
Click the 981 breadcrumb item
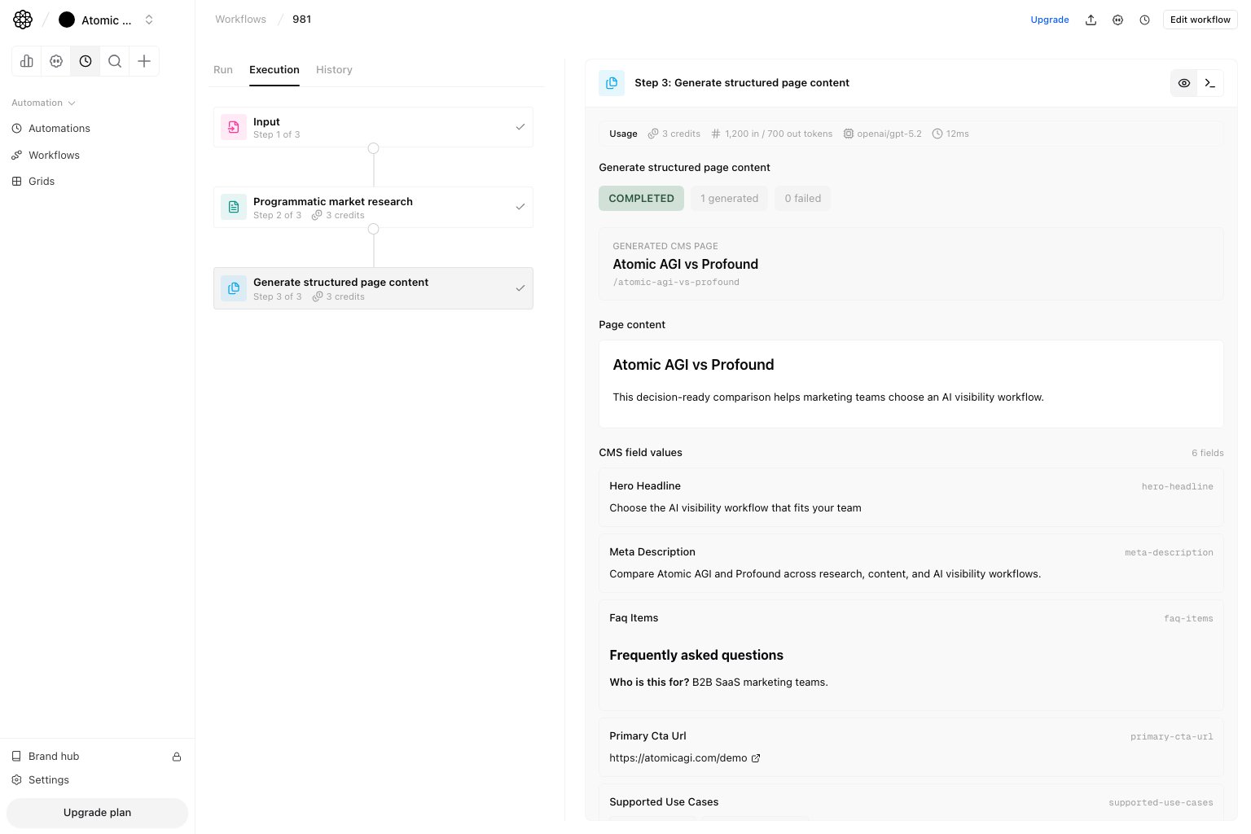[x=301, y=19]
